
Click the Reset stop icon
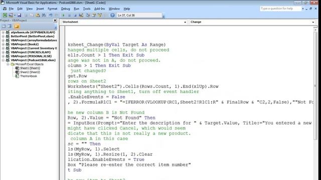click(75, 15)
